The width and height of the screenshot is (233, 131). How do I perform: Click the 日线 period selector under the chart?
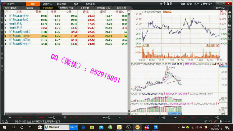(223, 114)
